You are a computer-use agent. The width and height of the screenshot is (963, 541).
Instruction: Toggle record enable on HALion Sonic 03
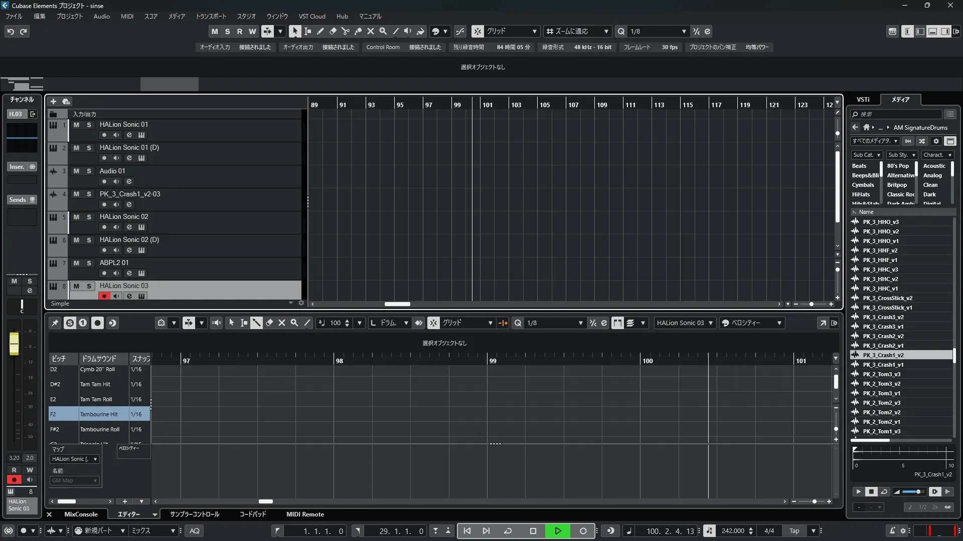[104, 296]
